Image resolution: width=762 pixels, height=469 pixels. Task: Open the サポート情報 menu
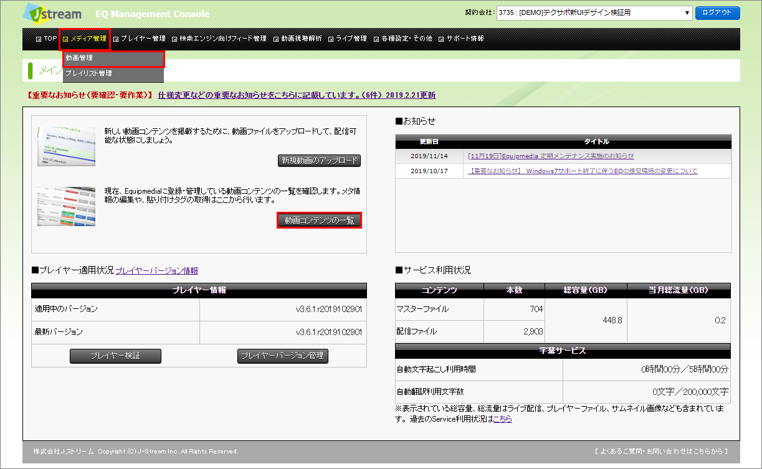pyautogui.click(x=465, y=39)
